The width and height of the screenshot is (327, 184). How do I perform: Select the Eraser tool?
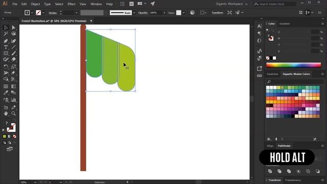coord(14,59)
